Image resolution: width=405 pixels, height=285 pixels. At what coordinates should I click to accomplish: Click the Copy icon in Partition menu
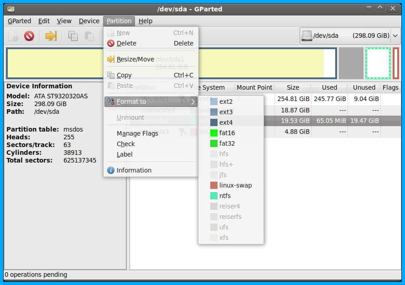coord(111,75)
